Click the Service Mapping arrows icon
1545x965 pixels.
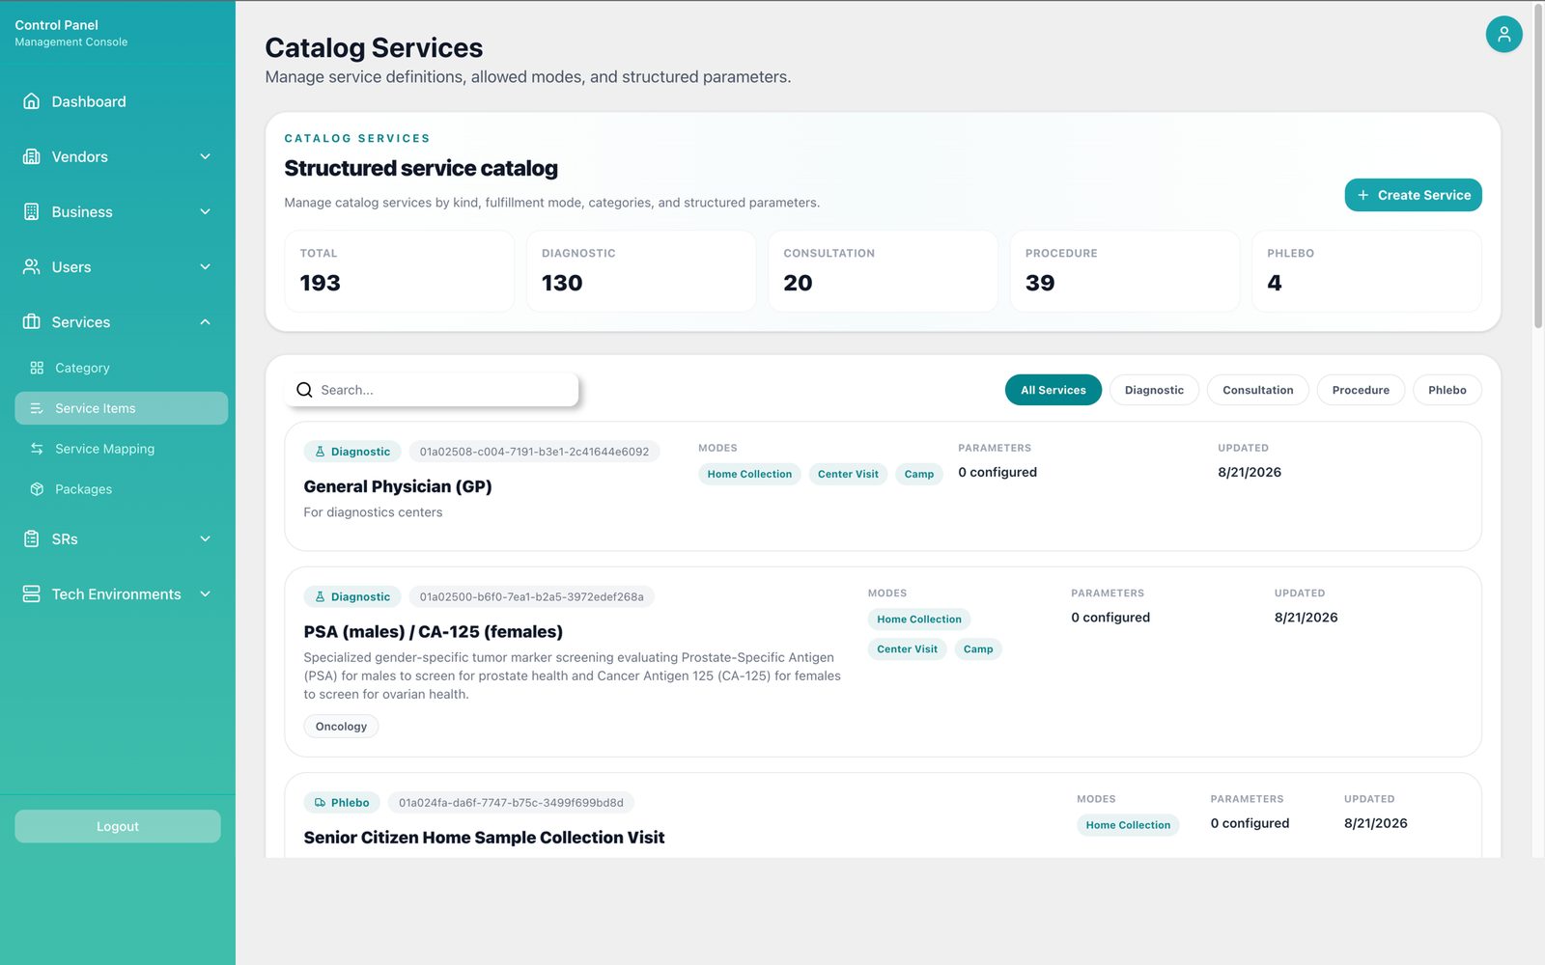coord(37,449)
